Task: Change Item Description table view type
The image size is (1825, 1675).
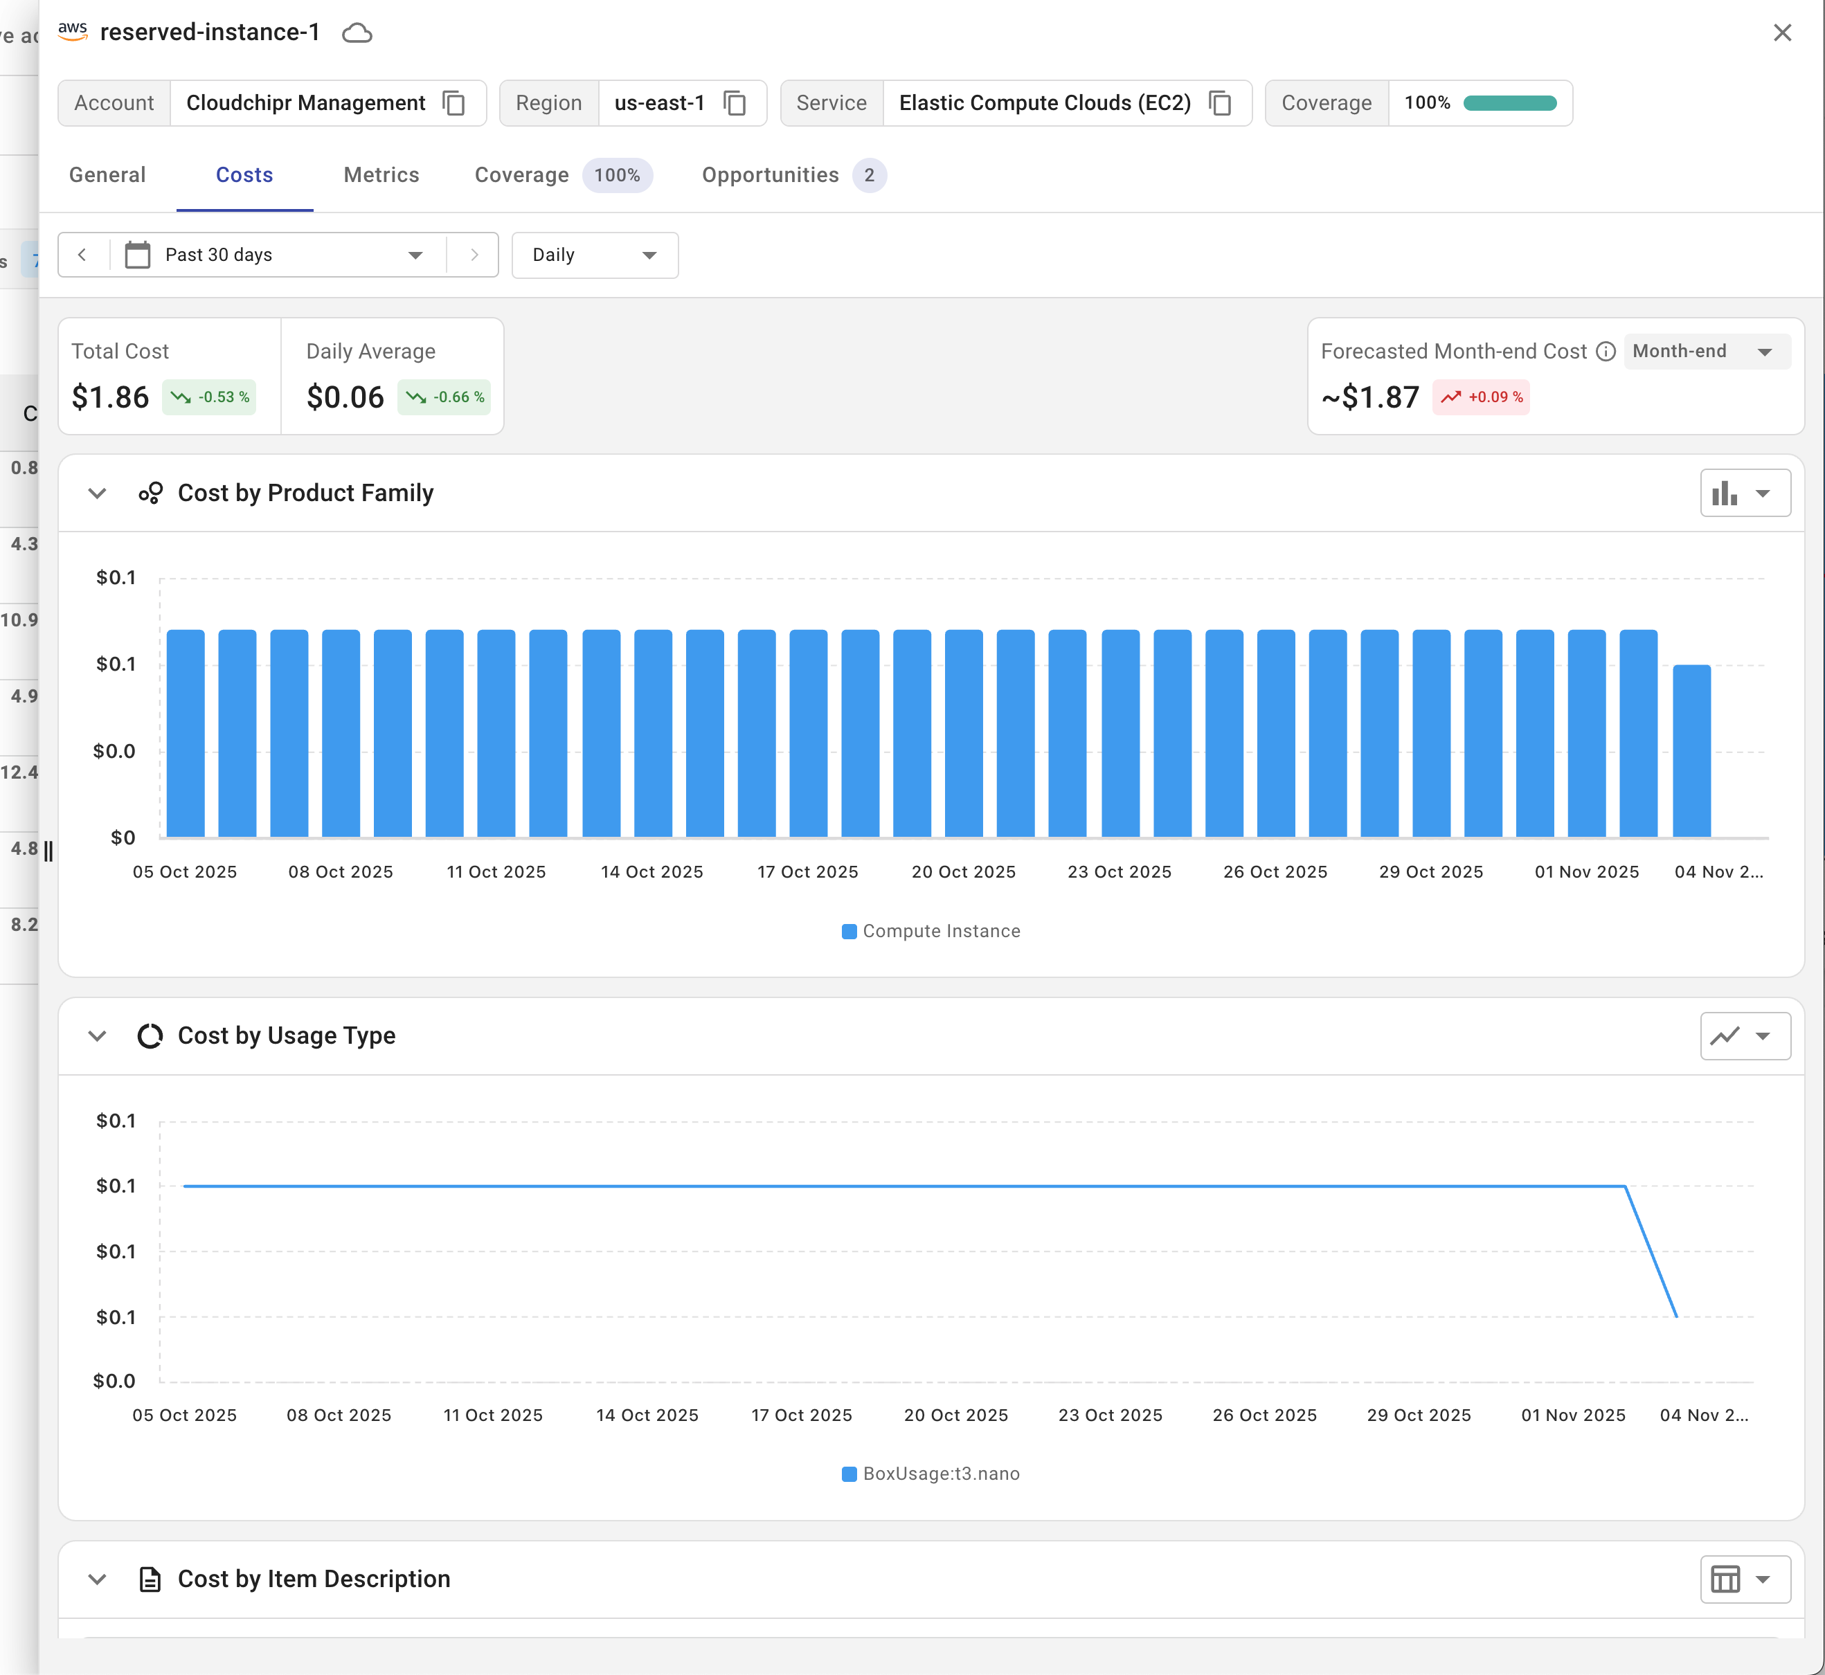Action: [1744, 1579]
